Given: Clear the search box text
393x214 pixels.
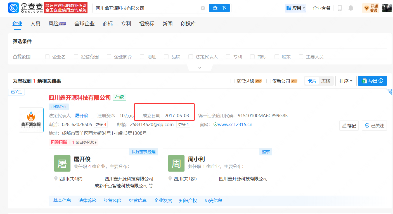Looking at the screenshot, I should 203,8.
